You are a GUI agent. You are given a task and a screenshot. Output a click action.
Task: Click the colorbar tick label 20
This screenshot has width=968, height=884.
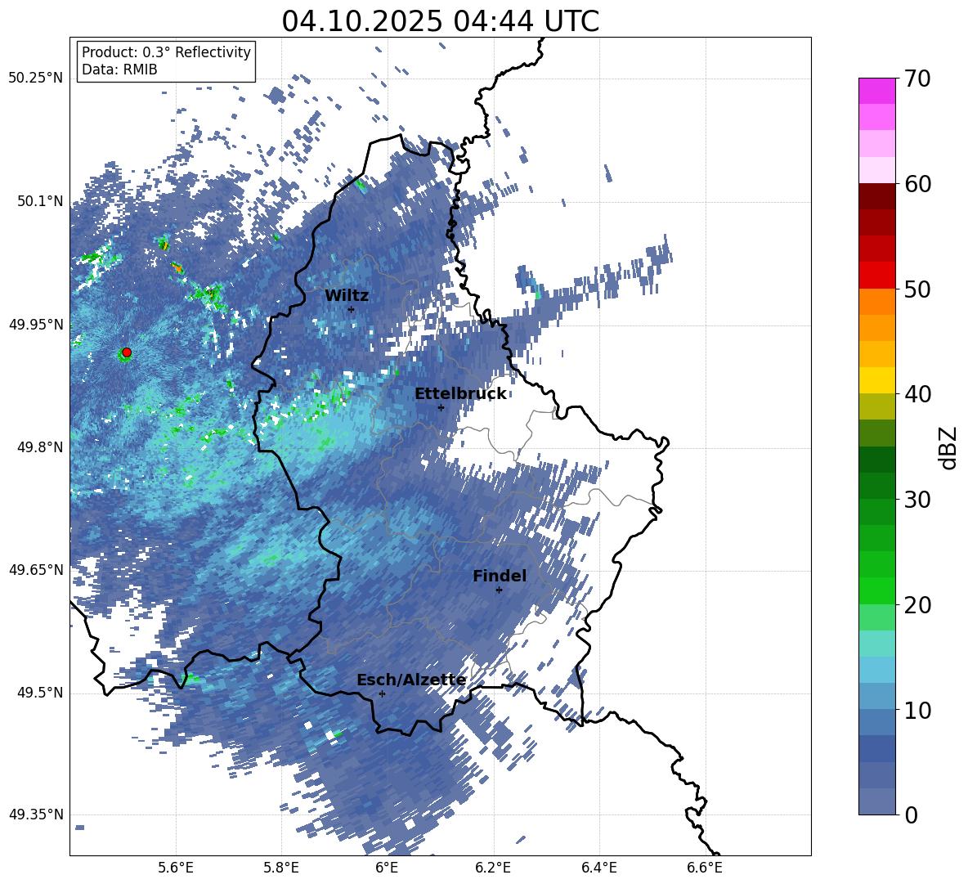tap(916, 604)
